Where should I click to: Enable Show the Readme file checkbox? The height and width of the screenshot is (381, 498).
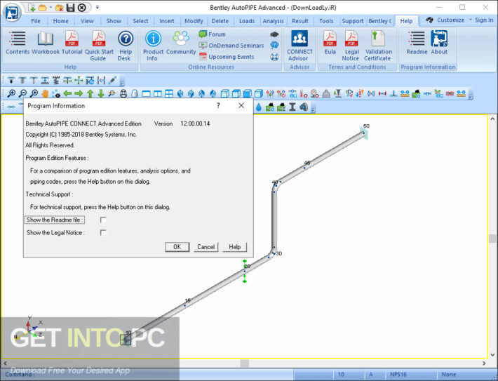[x=103, y=220]
